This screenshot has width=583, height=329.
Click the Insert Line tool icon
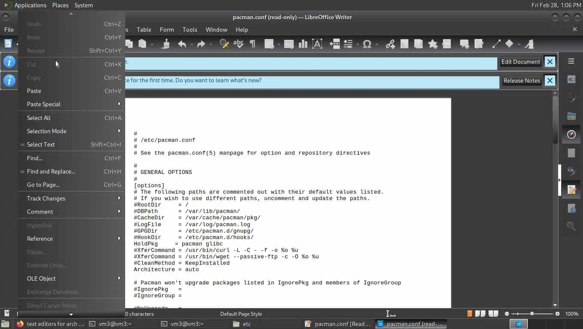(496, 44)
